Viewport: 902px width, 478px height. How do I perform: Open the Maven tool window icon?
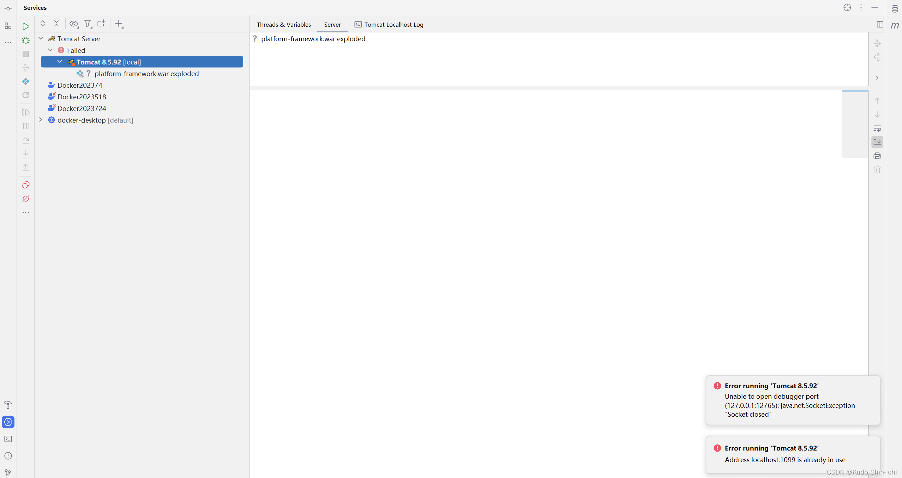click(x=895, y=25)
